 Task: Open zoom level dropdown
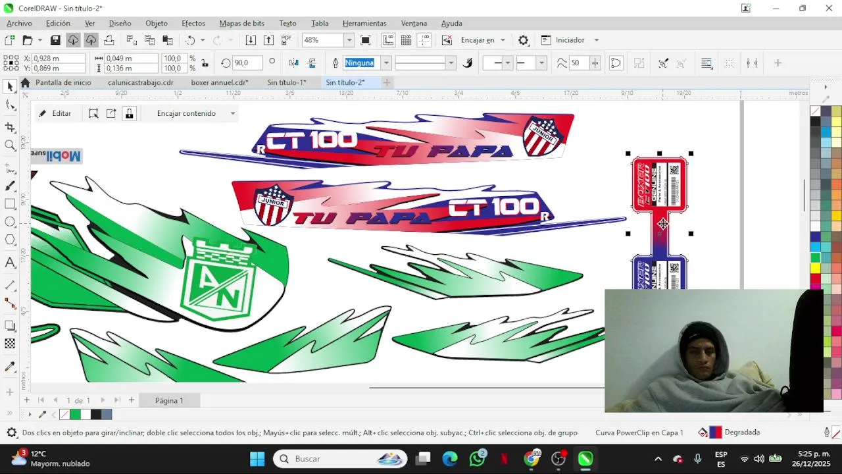click(349, 40)
